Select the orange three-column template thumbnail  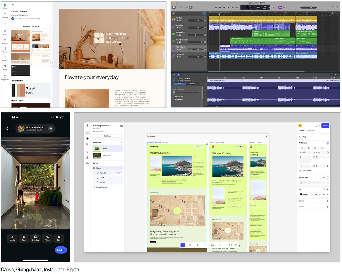21,47
